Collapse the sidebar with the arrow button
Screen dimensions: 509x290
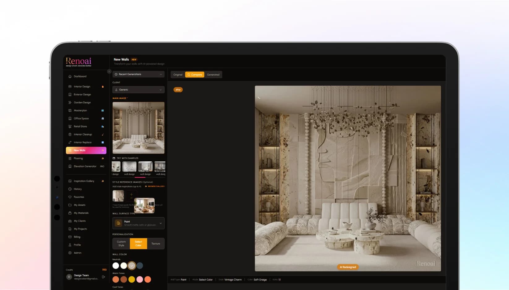pos(109,71)
